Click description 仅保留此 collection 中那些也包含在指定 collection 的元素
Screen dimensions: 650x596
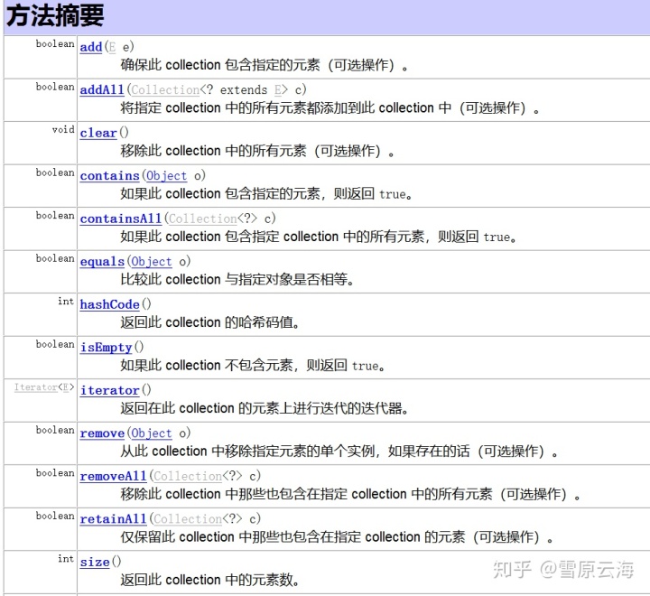point(292,537)
